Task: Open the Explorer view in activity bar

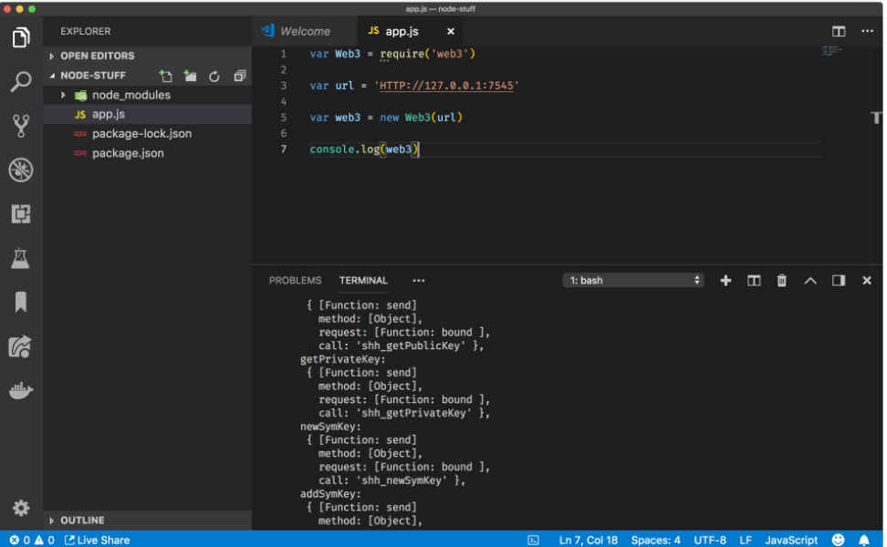Action: point(21,38)
